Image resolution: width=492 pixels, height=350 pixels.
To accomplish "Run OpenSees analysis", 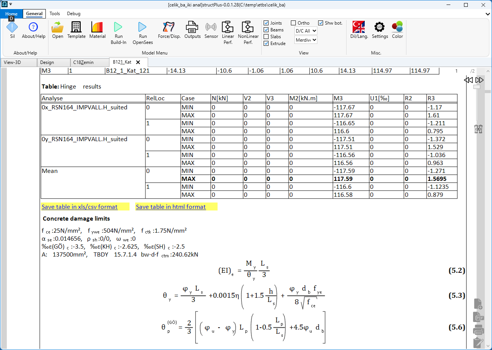I will 142,33.
